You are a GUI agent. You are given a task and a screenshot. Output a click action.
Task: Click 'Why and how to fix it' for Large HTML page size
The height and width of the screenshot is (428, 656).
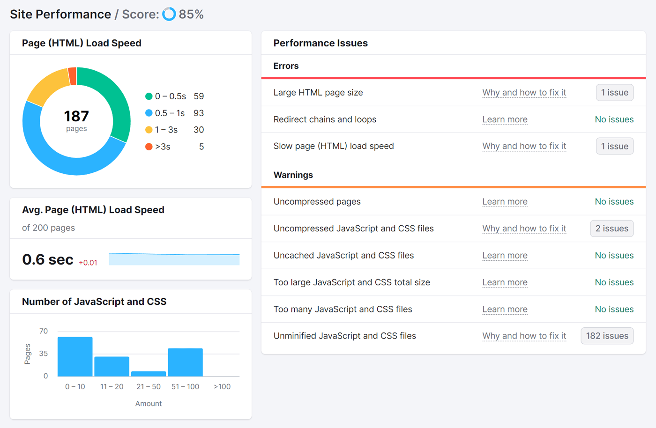(524, 93)
